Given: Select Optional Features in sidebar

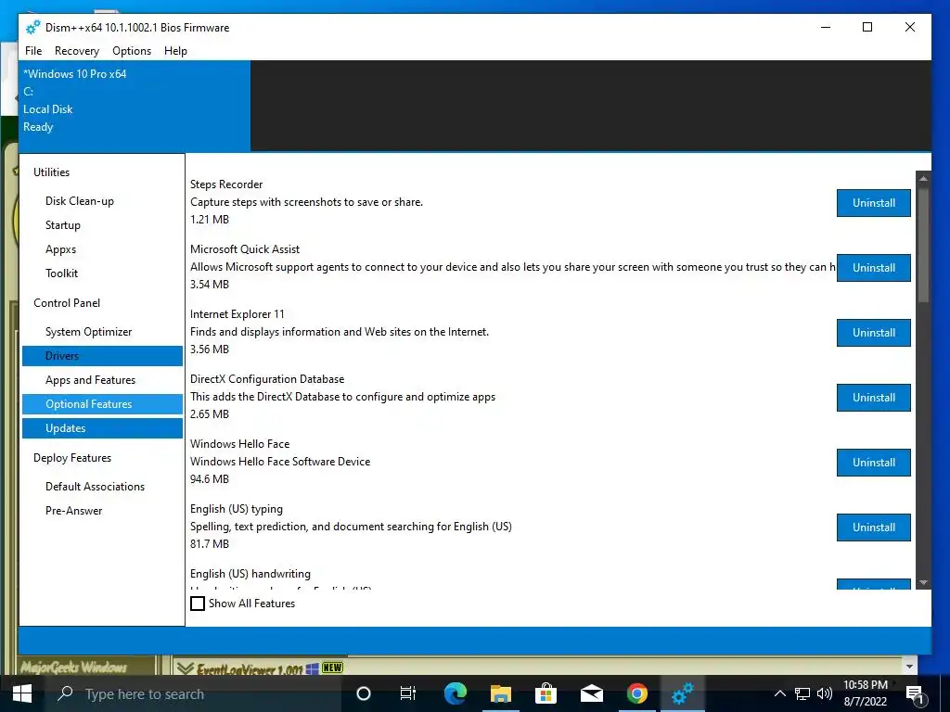Looking at the screenshot, I should click(x=102, y=404).
